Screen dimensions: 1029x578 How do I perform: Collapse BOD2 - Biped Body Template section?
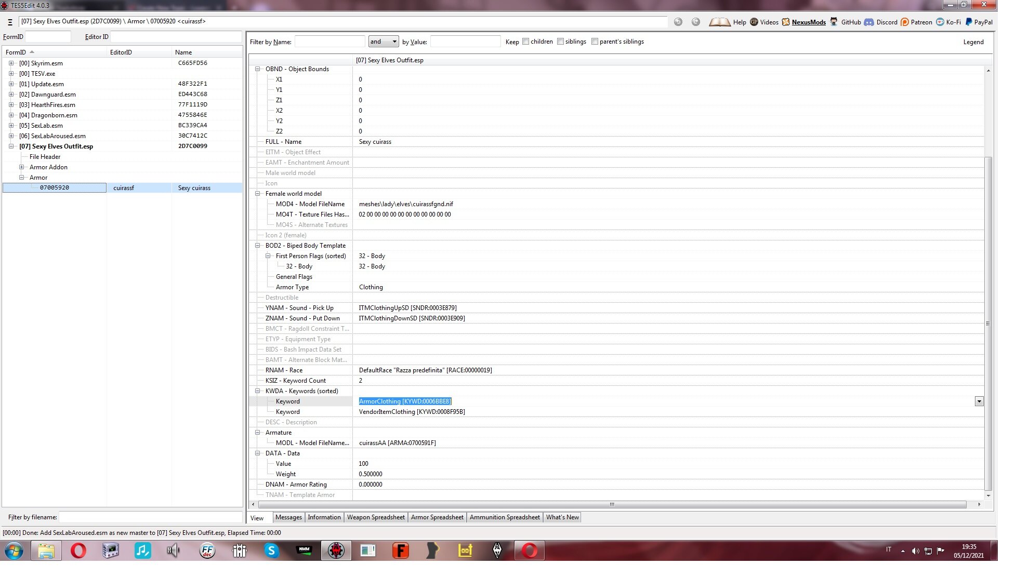pos(257,245)
